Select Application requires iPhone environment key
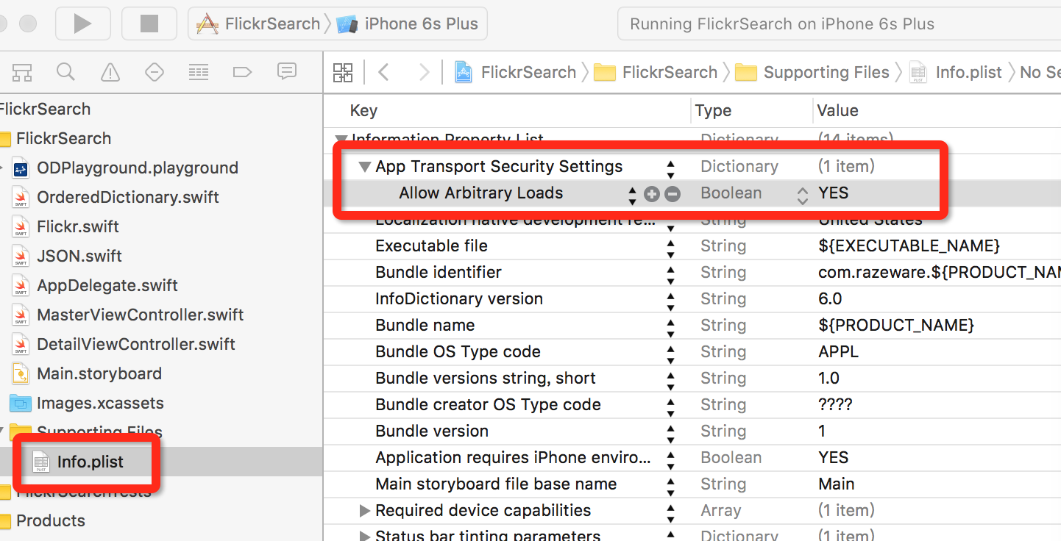 513,457
